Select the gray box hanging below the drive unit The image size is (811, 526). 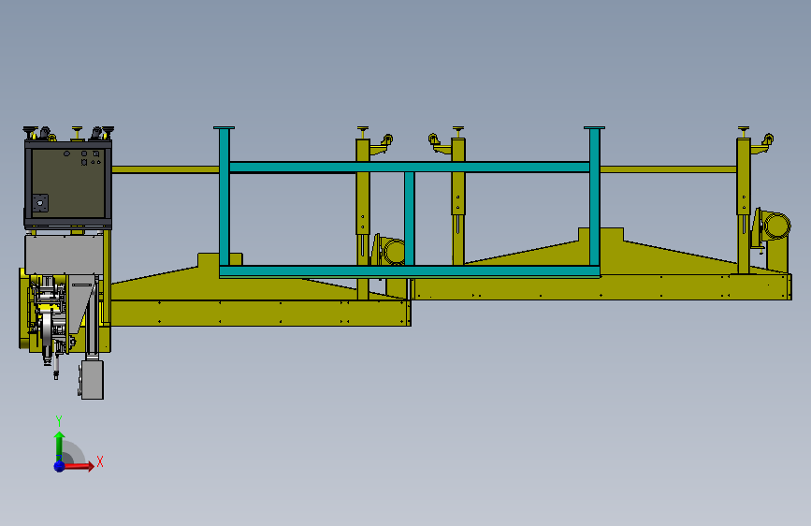point(92,379)
